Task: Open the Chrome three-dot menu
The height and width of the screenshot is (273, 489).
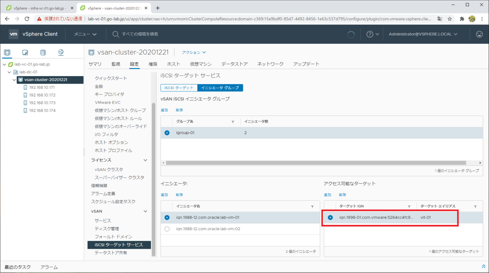Action: tap(482, 19)
